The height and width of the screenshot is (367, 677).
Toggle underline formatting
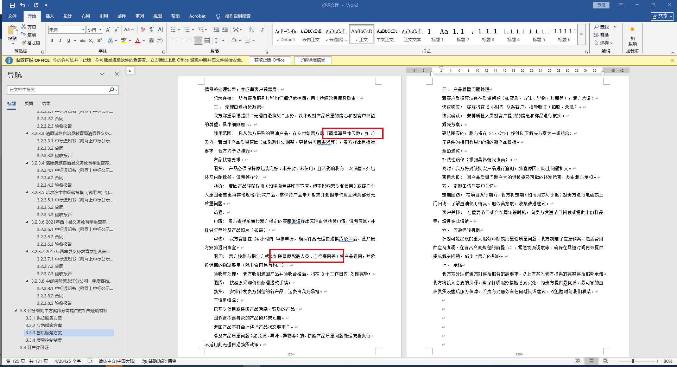[x=69, y=40]
